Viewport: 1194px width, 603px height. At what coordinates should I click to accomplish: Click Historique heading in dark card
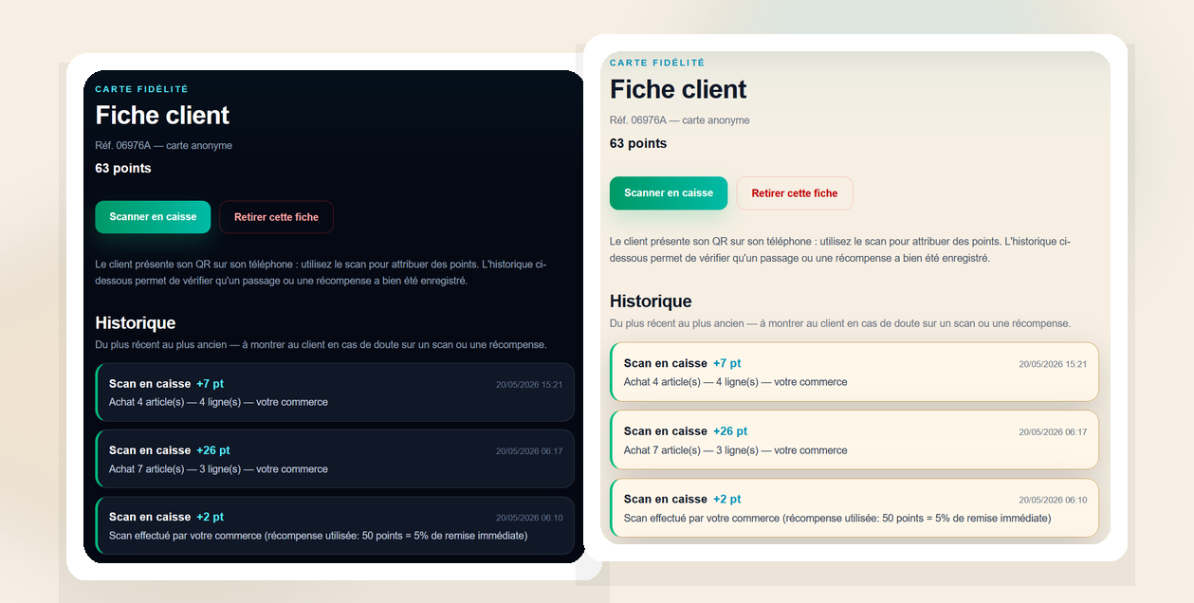[x=136, y=323]
